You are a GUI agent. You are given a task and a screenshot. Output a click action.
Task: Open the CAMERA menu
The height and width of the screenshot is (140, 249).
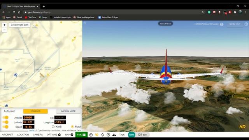tap(38, 135)
